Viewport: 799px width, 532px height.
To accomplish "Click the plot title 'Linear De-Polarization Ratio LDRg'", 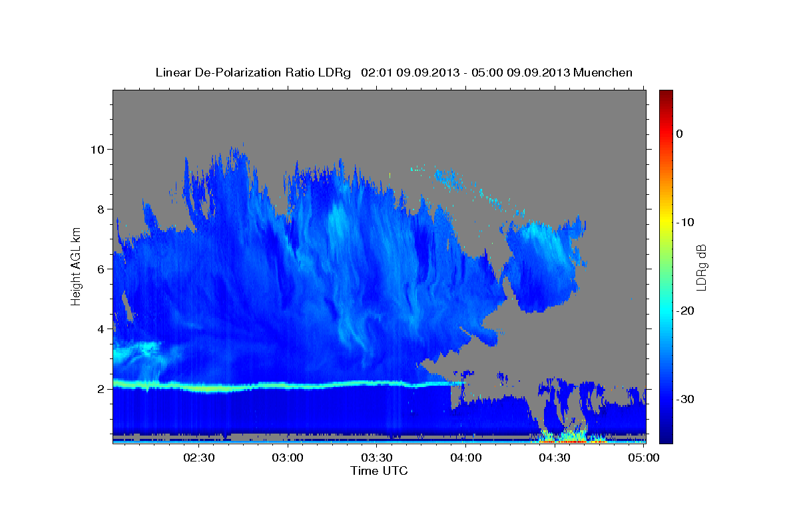I will click(x=253, y=72).
